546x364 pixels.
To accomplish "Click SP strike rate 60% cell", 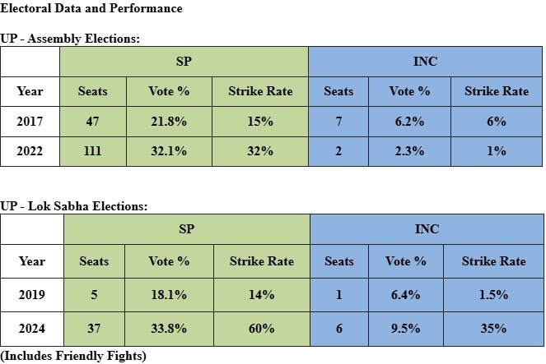I will pyautogui.click(x=262, y=329).
